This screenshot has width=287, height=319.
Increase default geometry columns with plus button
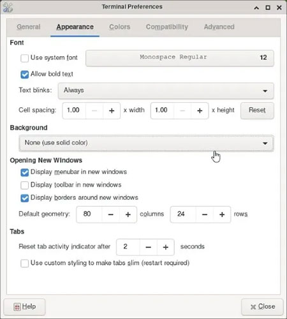coord(128,214)
